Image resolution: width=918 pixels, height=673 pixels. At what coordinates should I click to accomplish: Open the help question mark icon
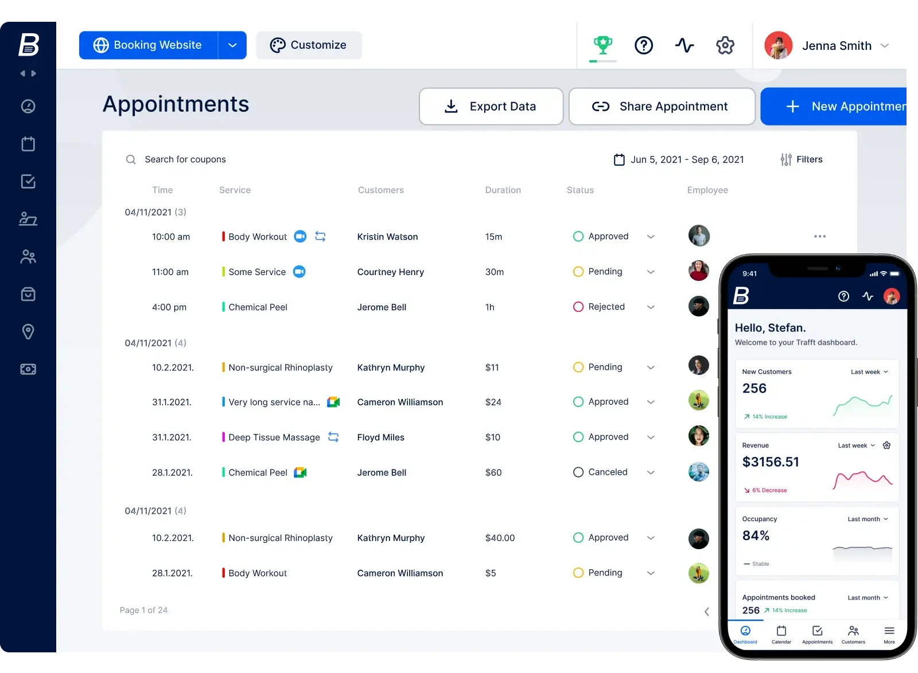point(644,45)
